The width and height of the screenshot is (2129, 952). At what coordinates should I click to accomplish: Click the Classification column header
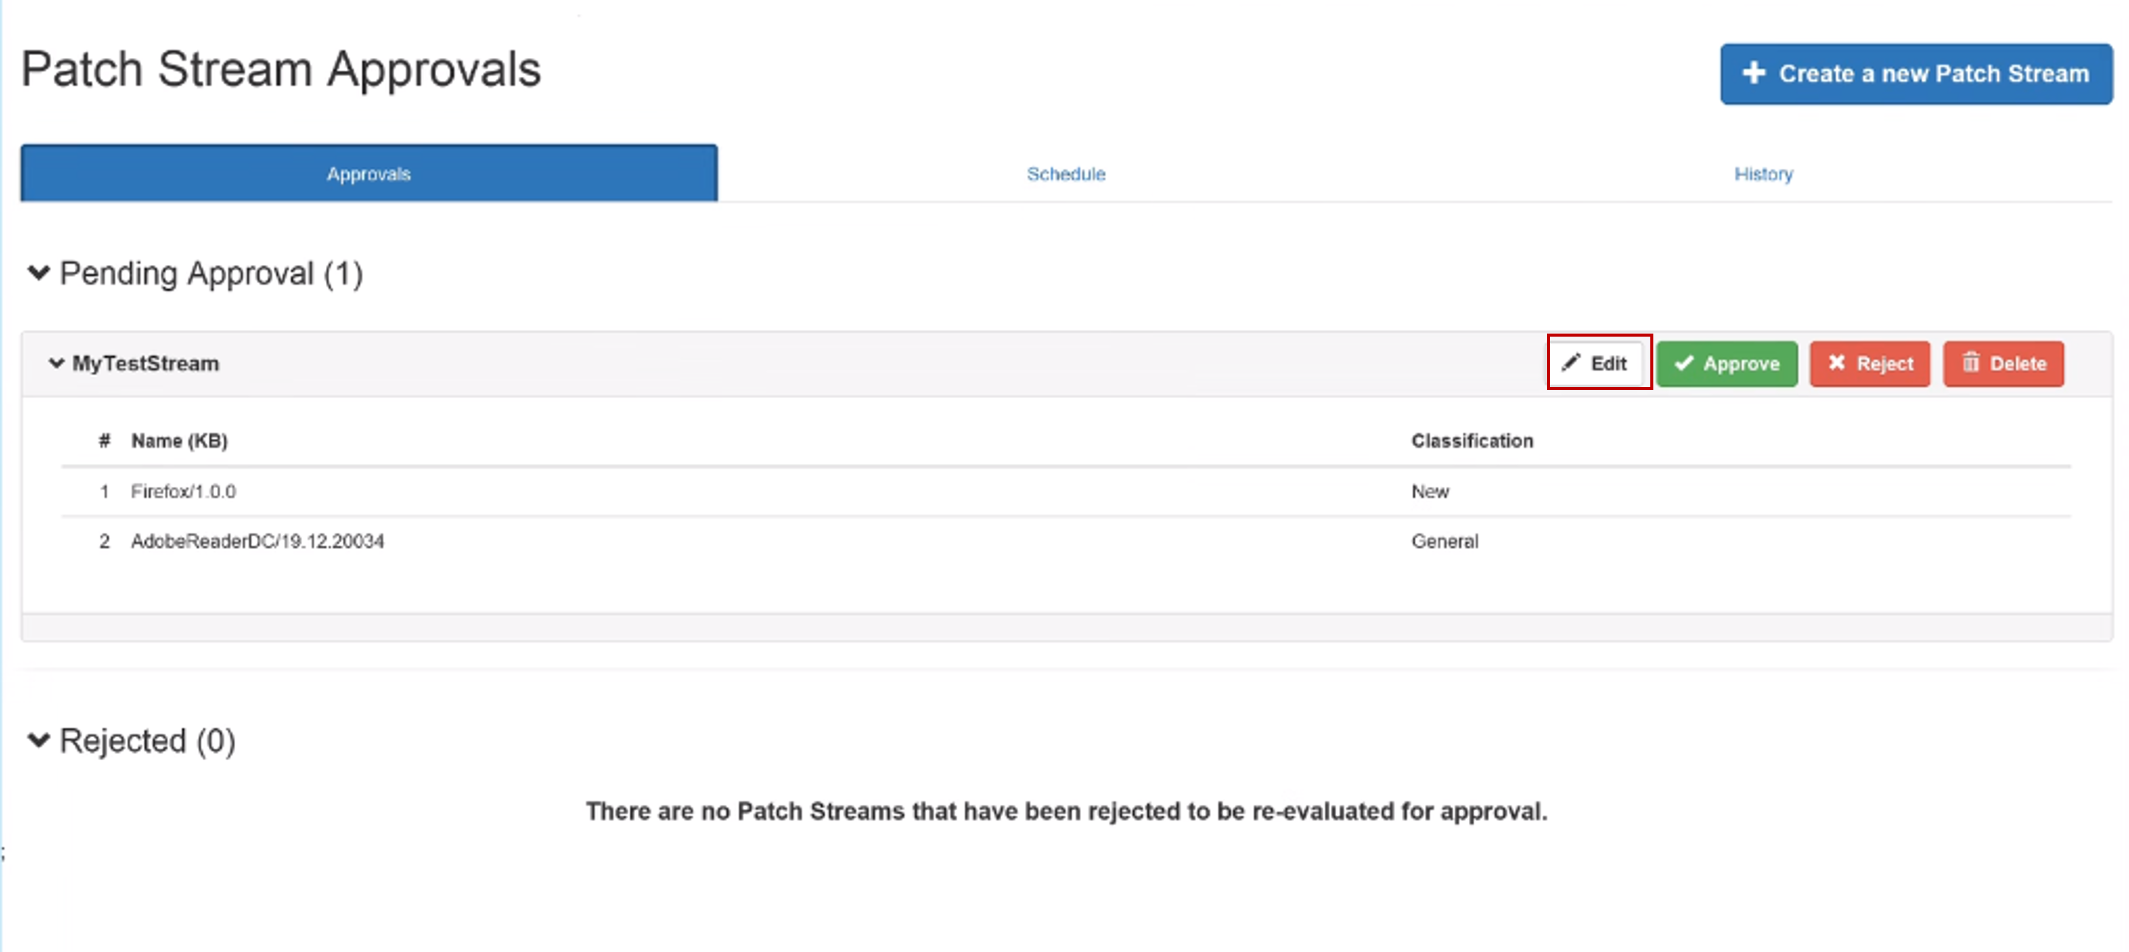1471,441
